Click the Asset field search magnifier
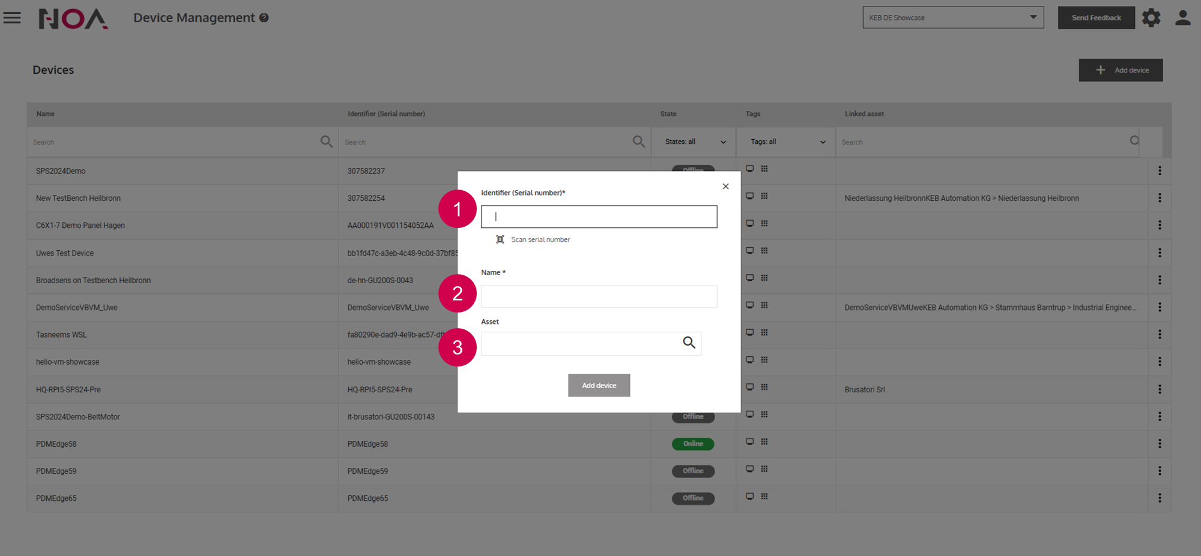 click(x=689, y=342)
